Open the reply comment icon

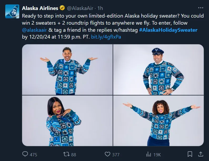[25, 154]
